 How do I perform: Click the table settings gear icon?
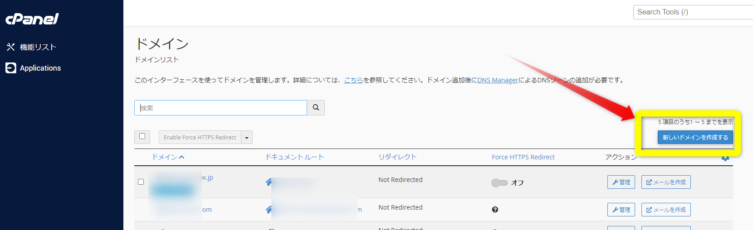point(725,158)
